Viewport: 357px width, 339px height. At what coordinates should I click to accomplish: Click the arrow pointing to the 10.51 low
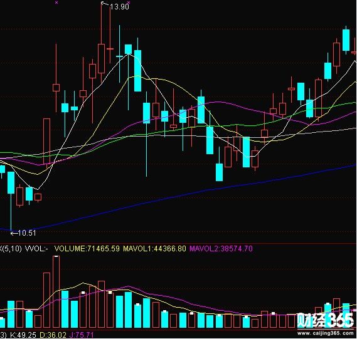[x=14, y=233]
